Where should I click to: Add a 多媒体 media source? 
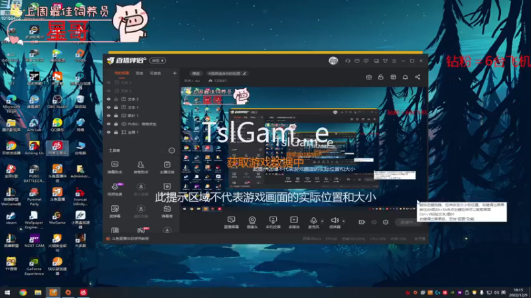pos(294,223)
